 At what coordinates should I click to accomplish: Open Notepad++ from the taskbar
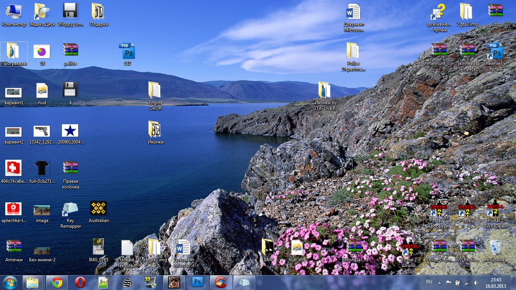(103, 282)
